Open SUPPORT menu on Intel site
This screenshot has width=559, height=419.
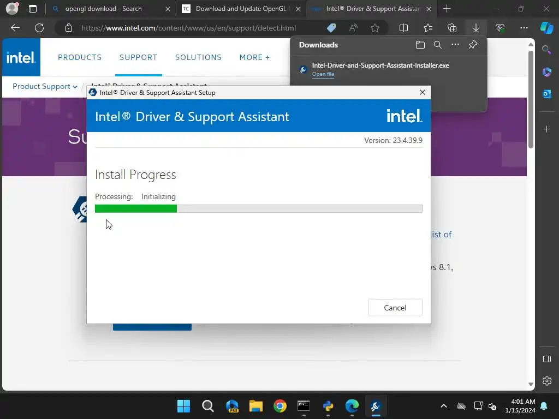[138, 57]
